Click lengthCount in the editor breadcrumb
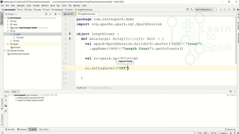This screenshot has width=239, height=134. click(81, 88)
